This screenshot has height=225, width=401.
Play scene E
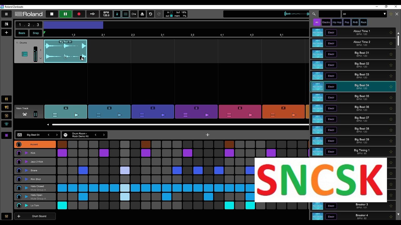[x=250, y=115]
